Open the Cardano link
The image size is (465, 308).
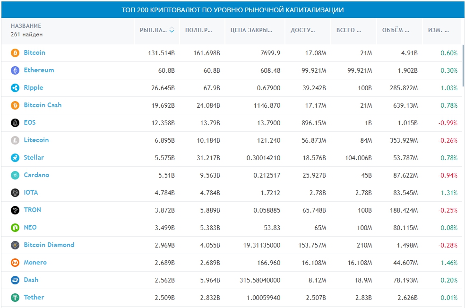(x=36, y=175)
